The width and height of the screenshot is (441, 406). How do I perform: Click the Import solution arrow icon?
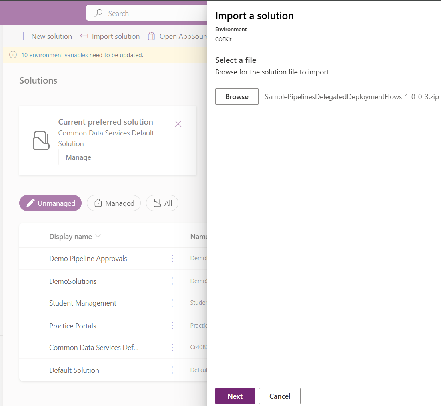[x=84, y=36]
